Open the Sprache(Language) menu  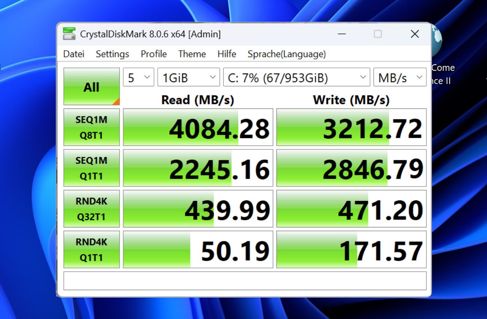(287, 54)
